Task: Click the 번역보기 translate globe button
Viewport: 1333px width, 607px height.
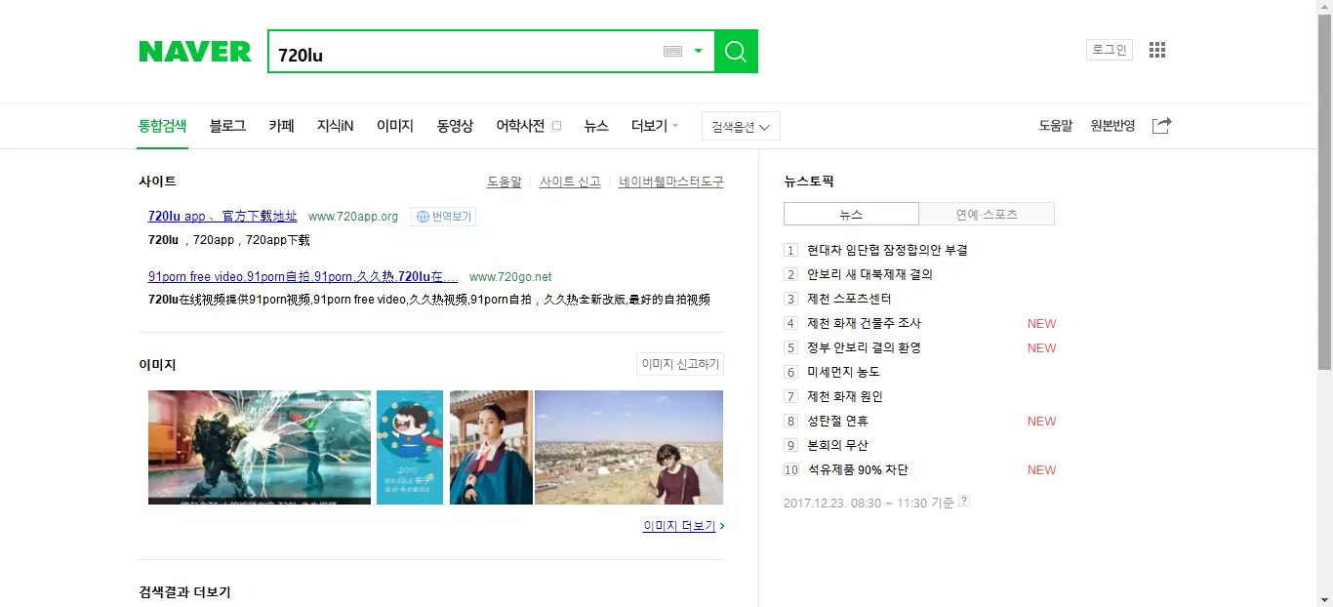Action: pos(444,217)
